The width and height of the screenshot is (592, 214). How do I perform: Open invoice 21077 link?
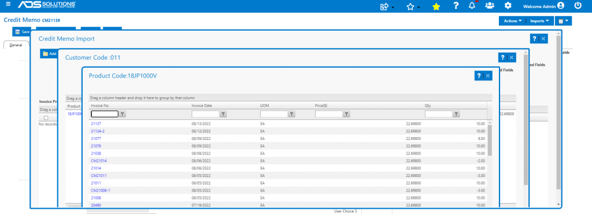(96, 138)
